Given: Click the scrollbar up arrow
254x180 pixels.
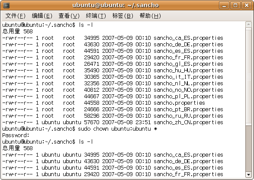Looking at the screenshot, I should [248, 25].
